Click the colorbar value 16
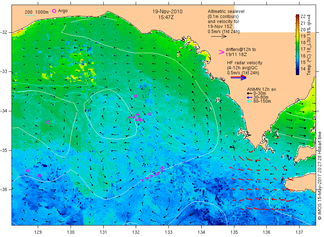This screenshot has height=237, width=324. [x=303, y=56]
